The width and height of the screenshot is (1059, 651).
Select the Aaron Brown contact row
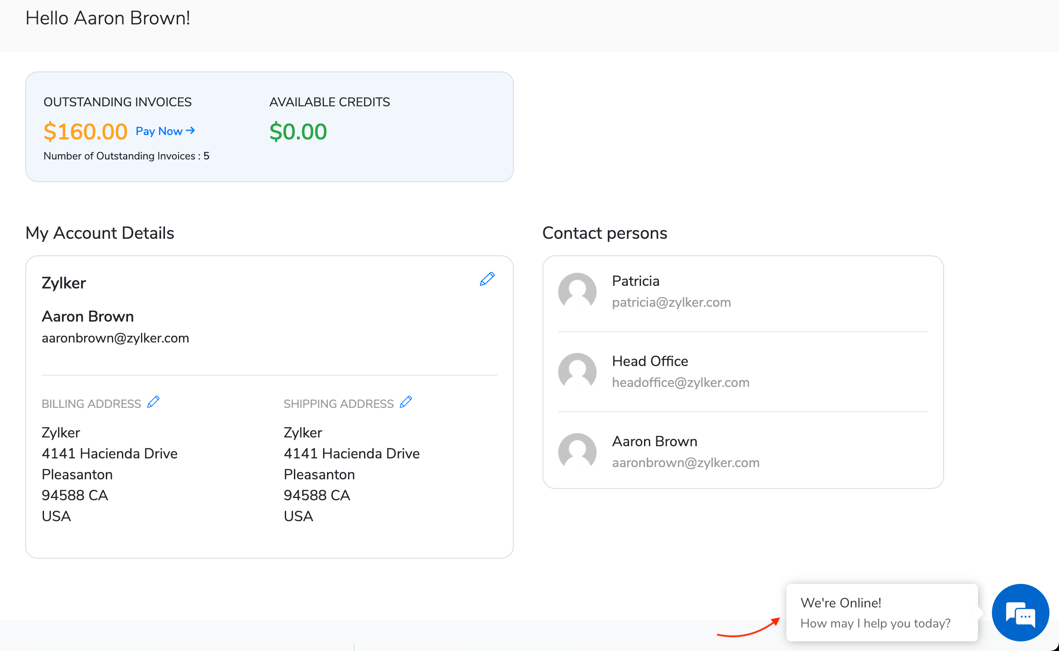pos(740,452)
